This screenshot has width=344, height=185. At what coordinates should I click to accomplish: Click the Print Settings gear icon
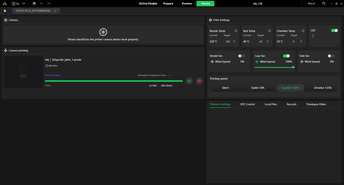[210, 20]
